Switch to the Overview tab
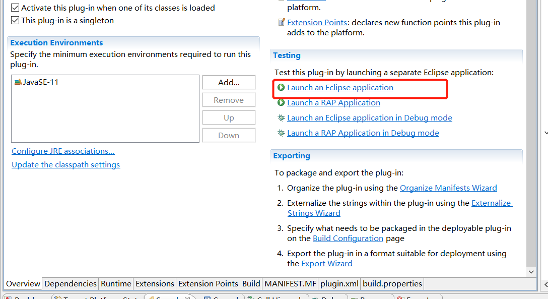Viewport: 548px width, 299px height. coord(23,283)
